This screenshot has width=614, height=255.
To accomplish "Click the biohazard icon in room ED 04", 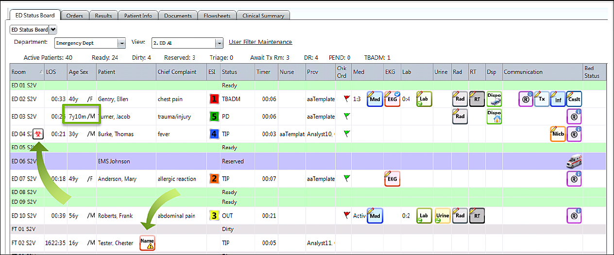I will (x=37, y=134).
